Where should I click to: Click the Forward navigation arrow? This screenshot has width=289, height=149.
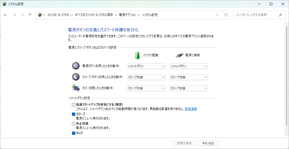coord(15,15)
